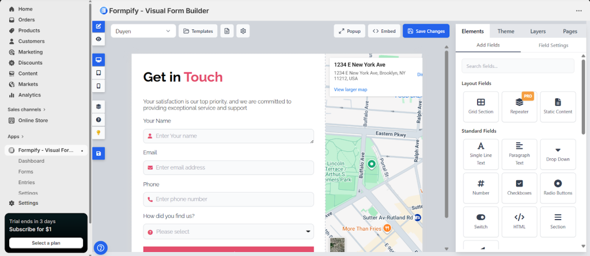Add a Grid Section layout field
Image resolution: width=590 pixels, height=256 pixels.
[481, 106]
